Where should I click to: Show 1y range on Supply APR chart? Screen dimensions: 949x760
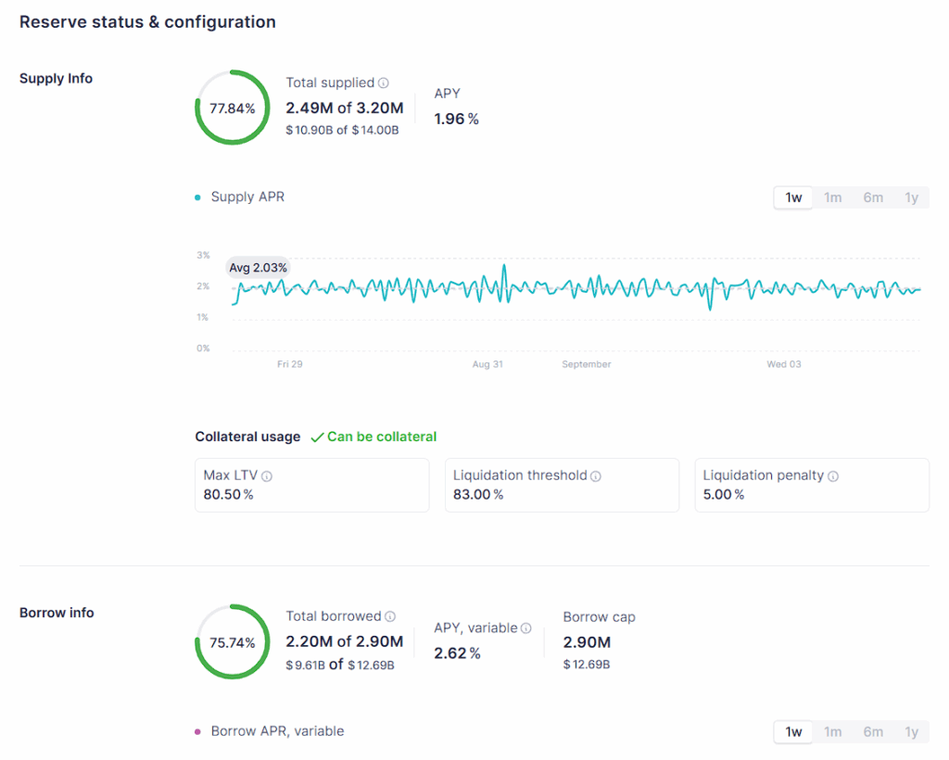click(912, 197)
